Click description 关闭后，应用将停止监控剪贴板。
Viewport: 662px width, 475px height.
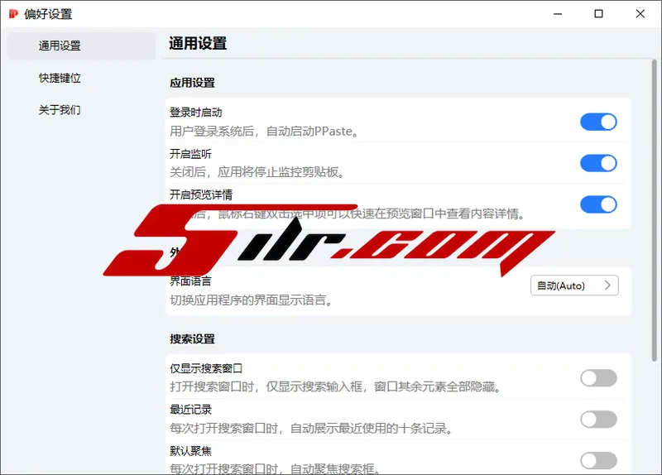tap(257, 172)
